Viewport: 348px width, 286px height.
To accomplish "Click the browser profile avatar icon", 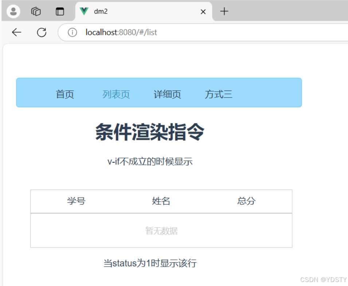I will click(x=13, y=11).
